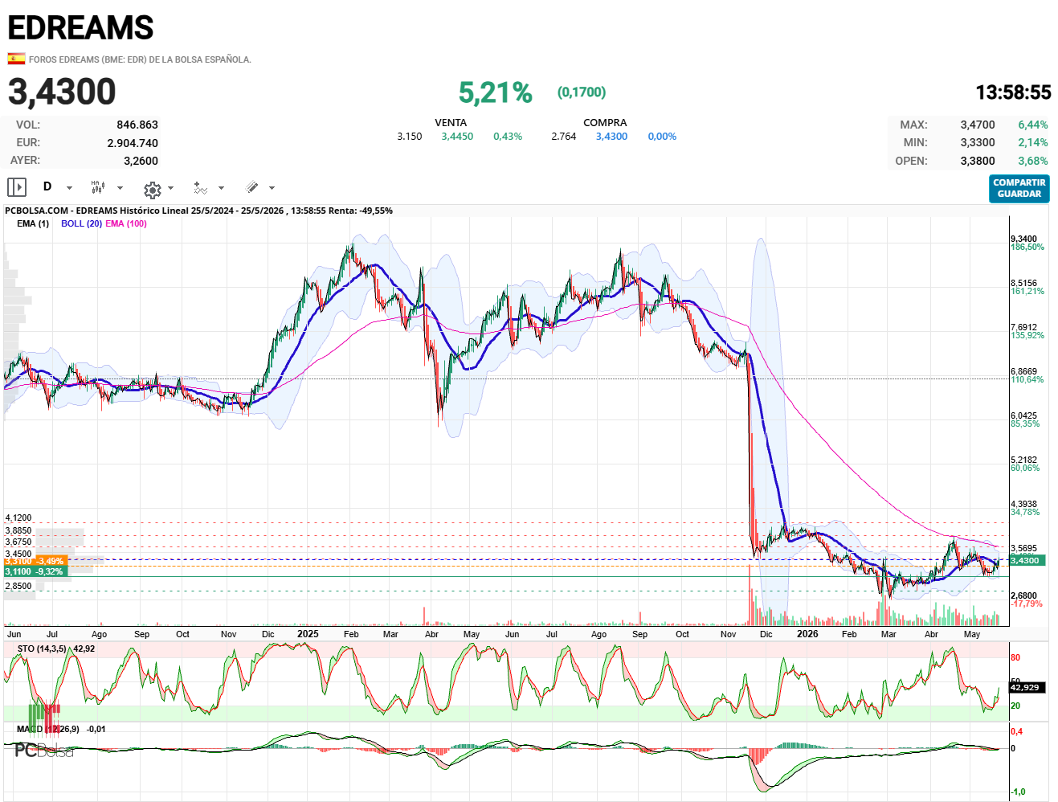Click the orange 3,3100 -3,49% price level tag

35,561
